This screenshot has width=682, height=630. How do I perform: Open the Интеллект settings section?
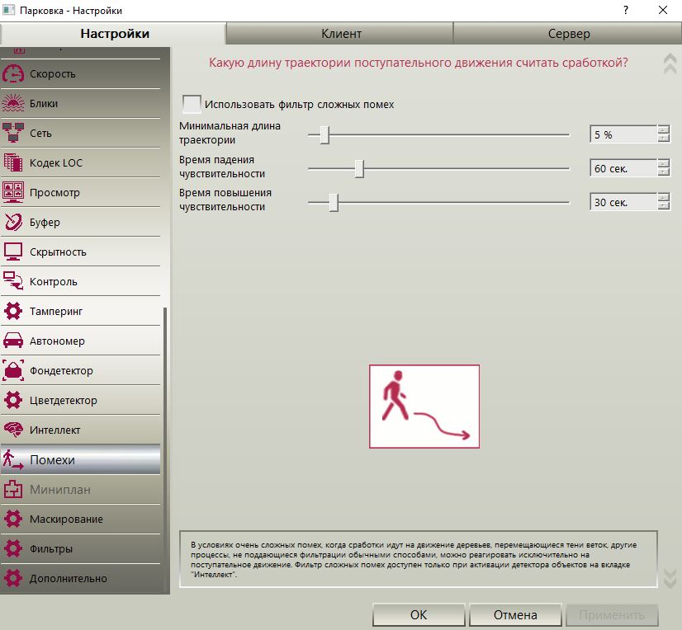pyautogui.click(x=80, y=430)
